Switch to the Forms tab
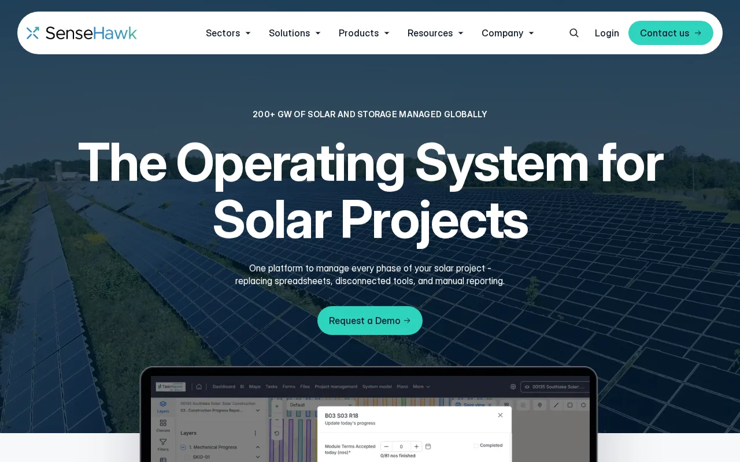Image resolution: width=740 pixels, height=462 pixels. (x=288, y=386)
